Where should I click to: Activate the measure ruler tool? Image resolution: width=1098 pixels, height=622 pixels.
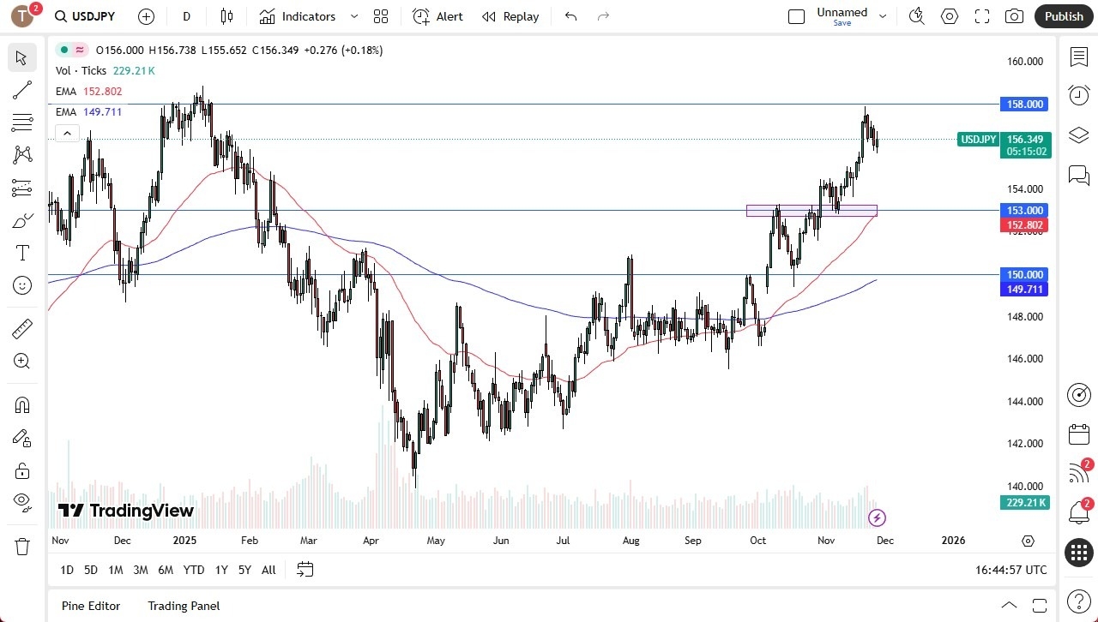[x=21, y=328]
